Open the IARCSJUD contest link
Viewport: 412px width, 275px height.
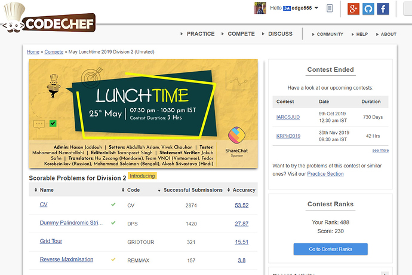pyautogui.click(x=288, y=117)
